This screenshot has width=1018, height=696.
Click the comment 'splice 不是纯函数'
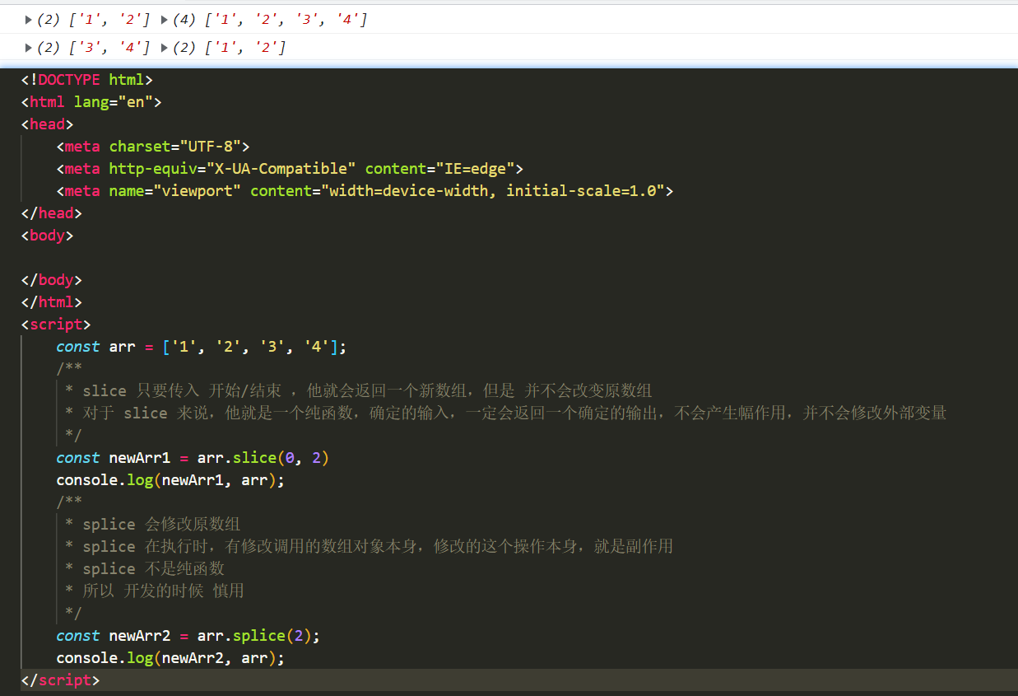144,569
